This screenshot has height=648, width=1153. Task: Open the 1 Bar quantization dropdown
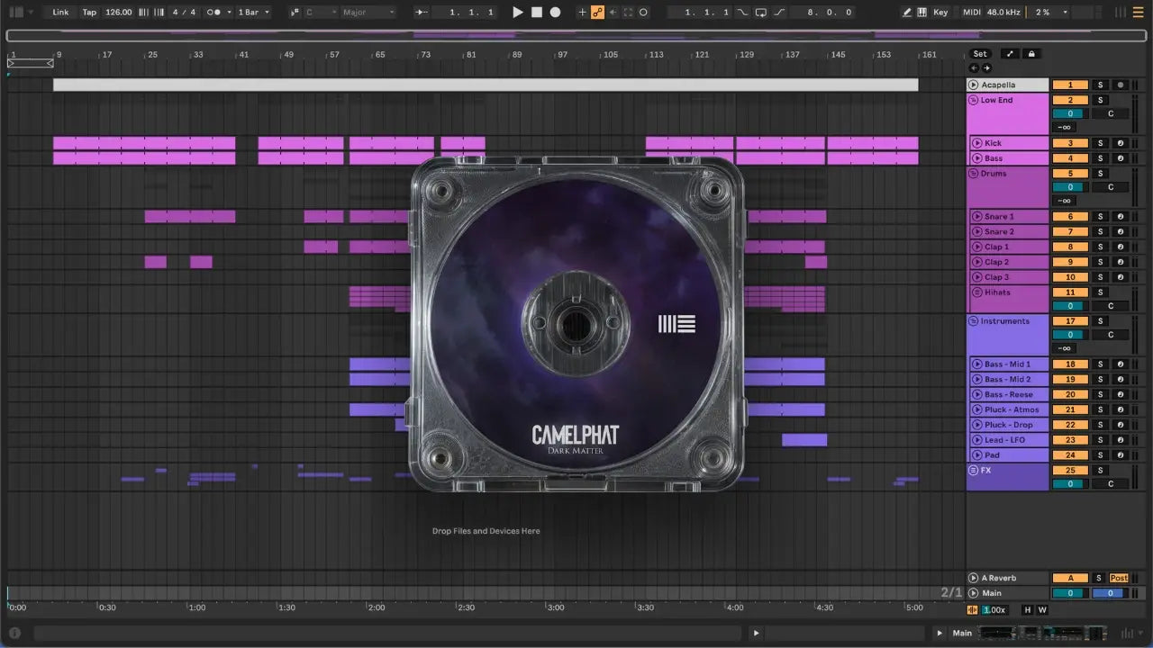pyautogui.click(x=253, y=13)
